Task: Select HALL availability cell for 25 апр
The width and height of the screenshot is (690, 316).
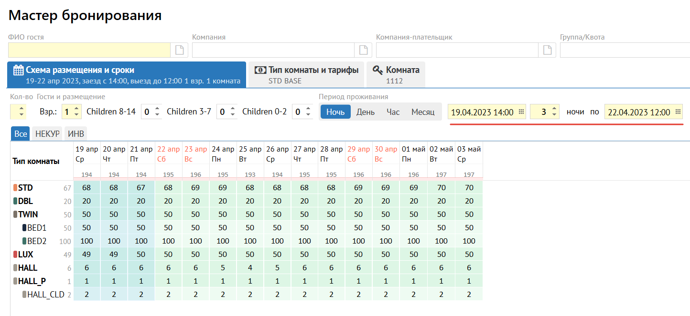Action: pos(250,268)
